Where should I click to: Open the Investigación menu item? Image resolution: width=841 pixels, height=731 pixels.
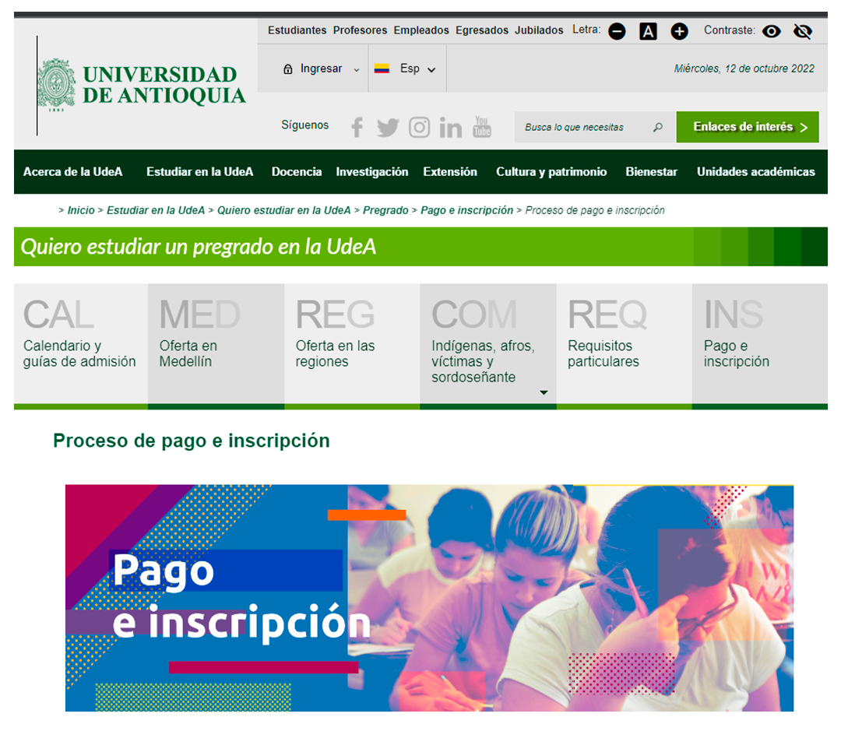pos(372,172)
